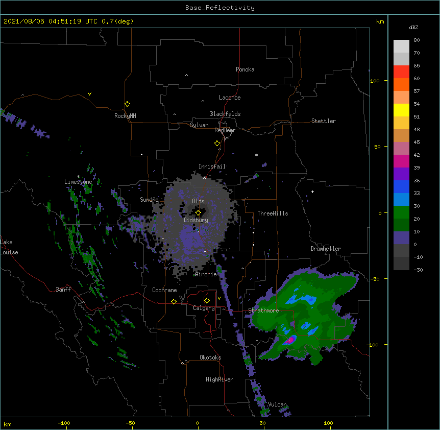Image resolution: width=440 pixels, height=430 pixels.
Task: Click the Didsbury label
Action: tap(196, 220)
